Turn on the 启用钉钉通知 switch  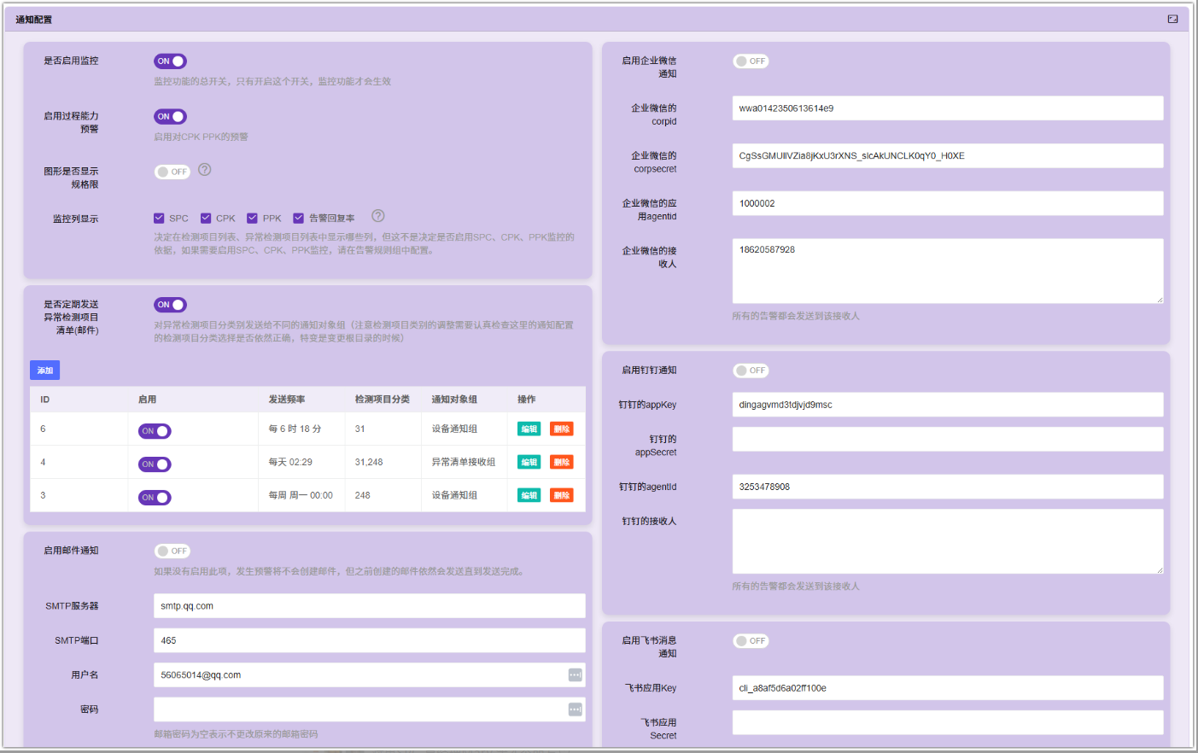pos(751,371)
